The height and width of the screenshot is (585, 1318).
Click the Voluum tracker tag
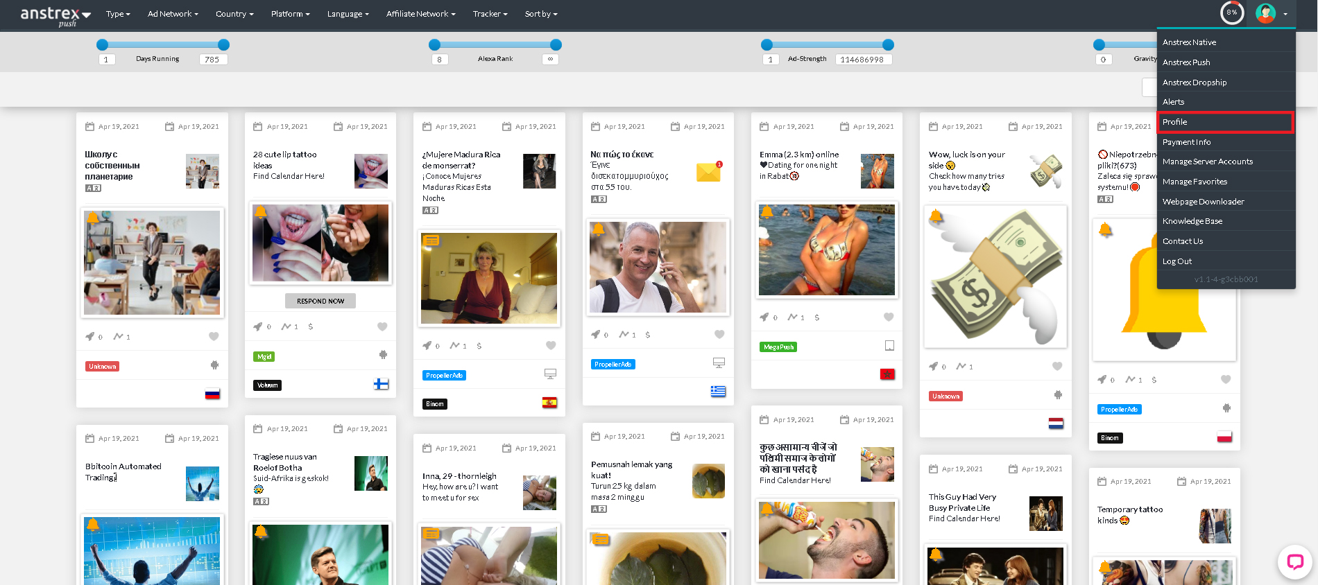tap(268, 385)
